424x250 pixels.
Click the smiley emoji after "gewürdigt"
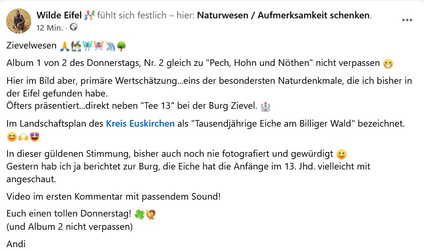pyautogui.click(x=342, y=154)
